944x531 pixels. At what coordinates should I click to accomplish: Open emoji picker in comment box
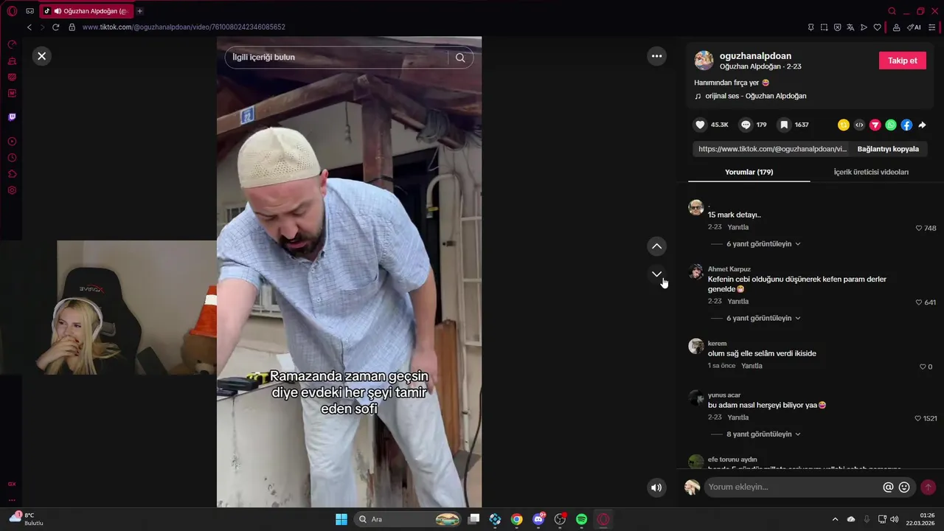pos(904,487)
